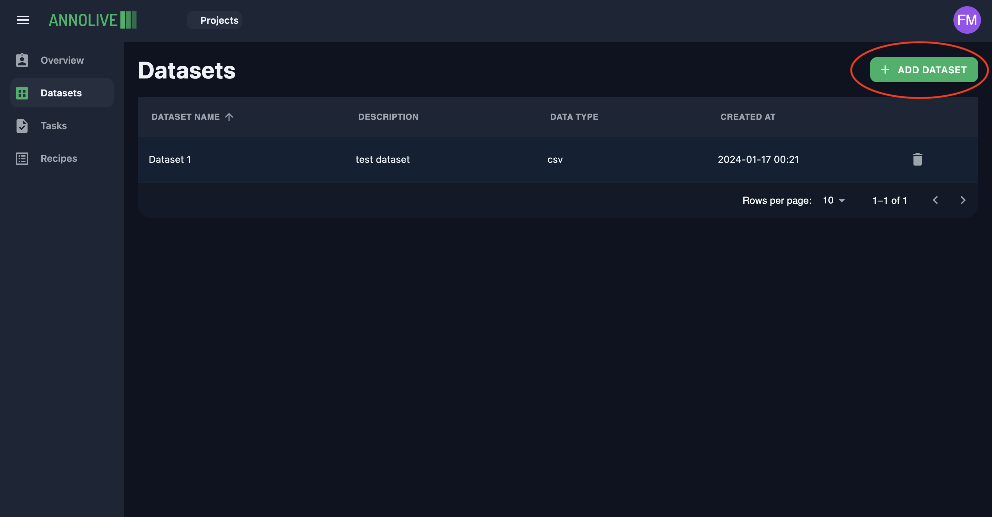The width and height of the screenshot is (992, 517).
Task: Open the hamburger navigation menu
Action: pos(23,20)
